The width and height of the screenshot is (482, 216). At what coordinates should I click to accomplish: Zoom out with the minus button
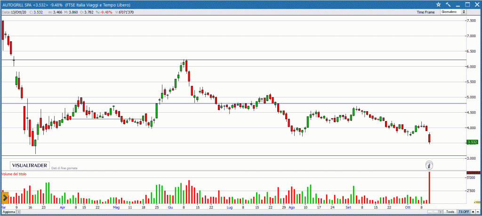click(x=477, y=212)
